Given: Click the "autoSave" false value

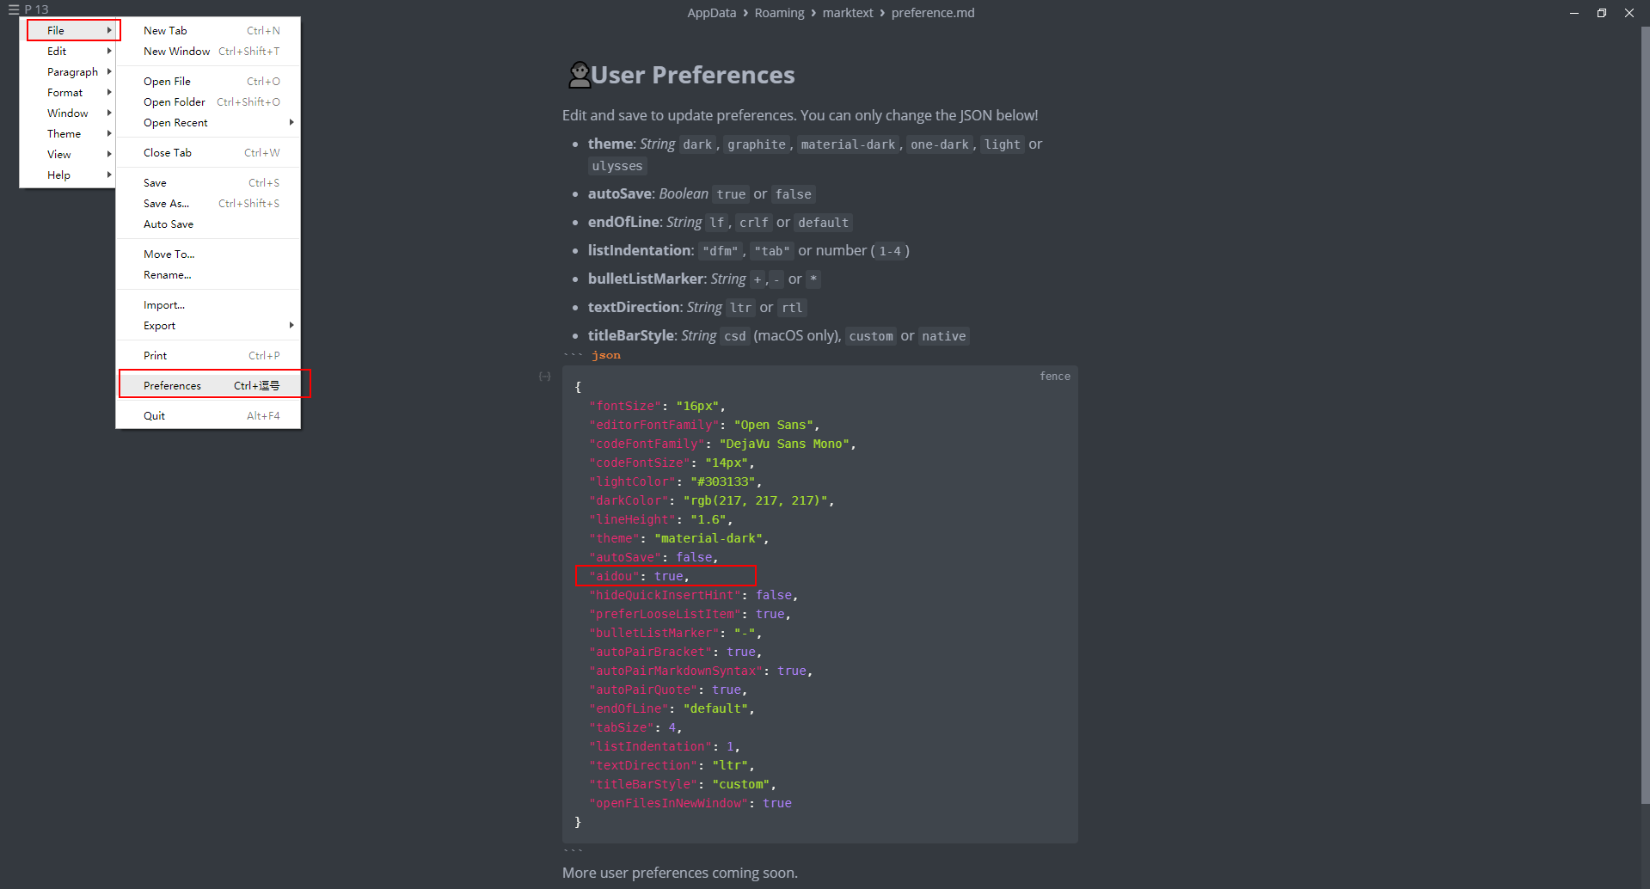Looking at the screenshot, I should pyautogui.click(x=694, y=557).
